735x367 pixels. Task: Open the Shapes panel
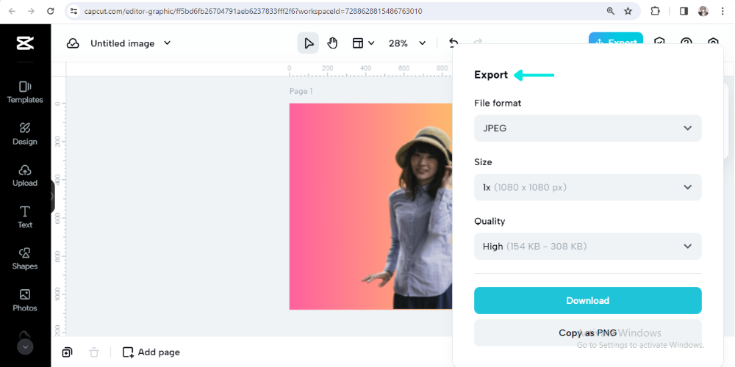point(25,259)
